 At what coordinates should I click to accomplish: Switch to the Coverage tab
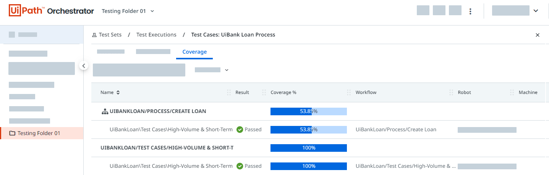[x=194, y=52]
